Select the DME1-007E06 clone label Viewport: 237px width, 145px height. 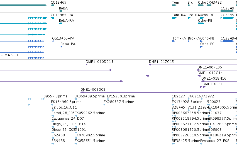pos(209,67)
